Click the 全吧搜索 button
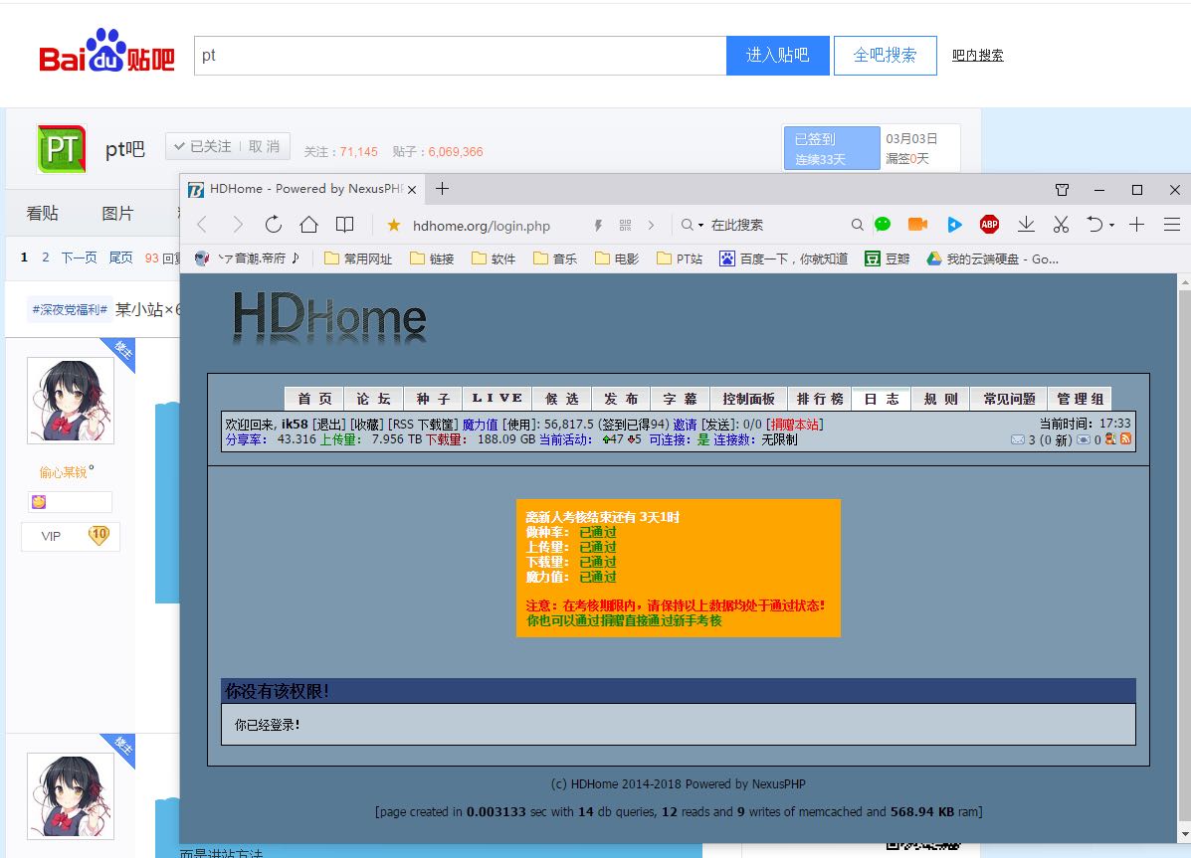The height and width of the screenshot is (858, 1191). coord(885,56)
